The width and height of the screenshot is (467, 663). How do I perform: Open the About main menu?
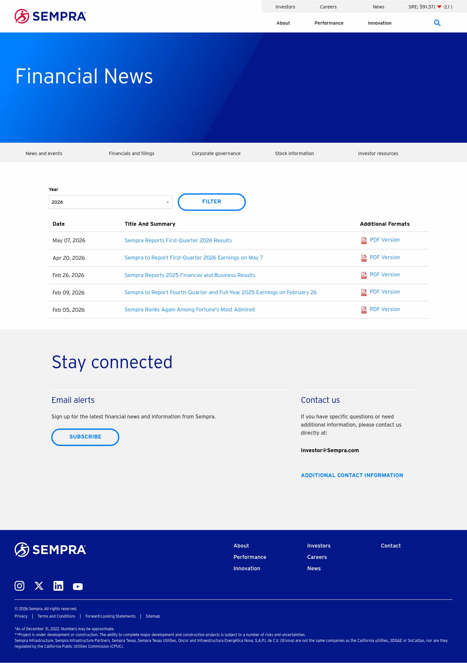click(283, 23)
